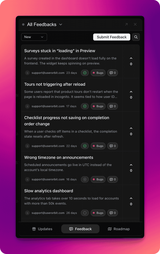The width and height of the screenshot is (160, 254).
Task: Click the expand arrow icon in header
Action: coord(126,24)
